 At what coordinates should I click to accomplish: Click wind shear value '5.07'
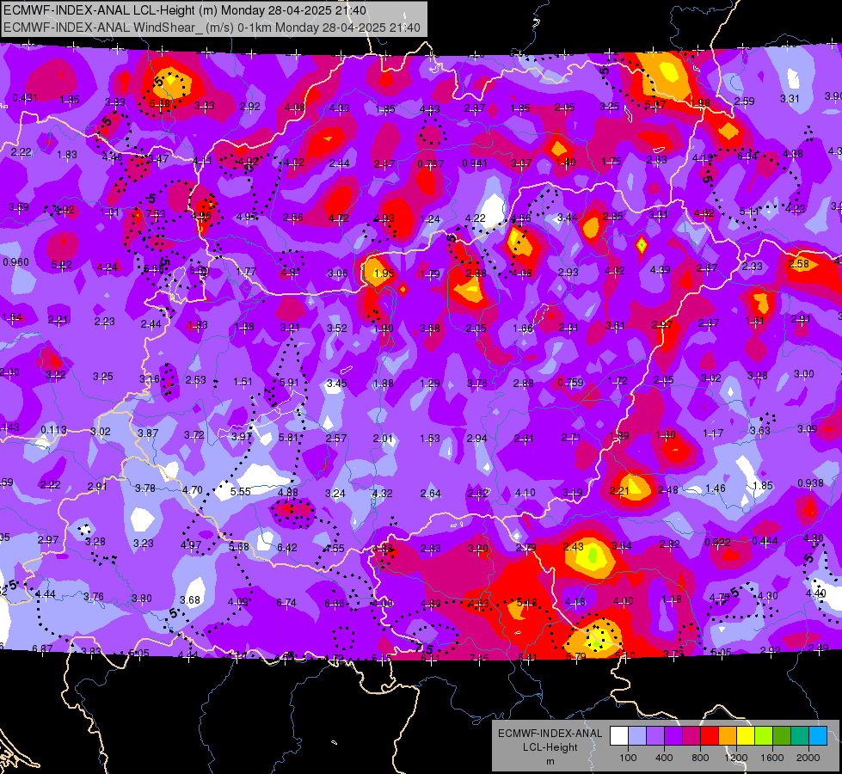pos(655,105)
